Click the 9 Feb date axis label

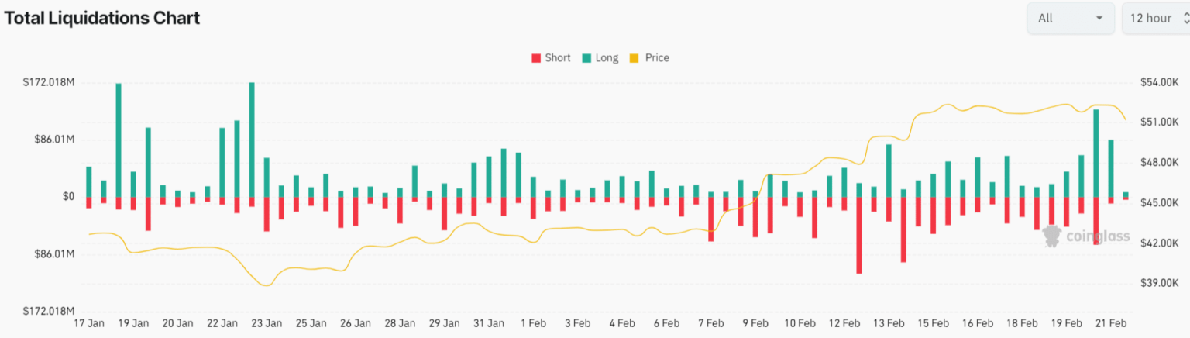pos(755,322)
